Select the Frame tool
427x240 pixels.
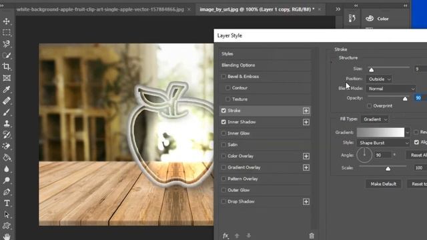point(7,78)
